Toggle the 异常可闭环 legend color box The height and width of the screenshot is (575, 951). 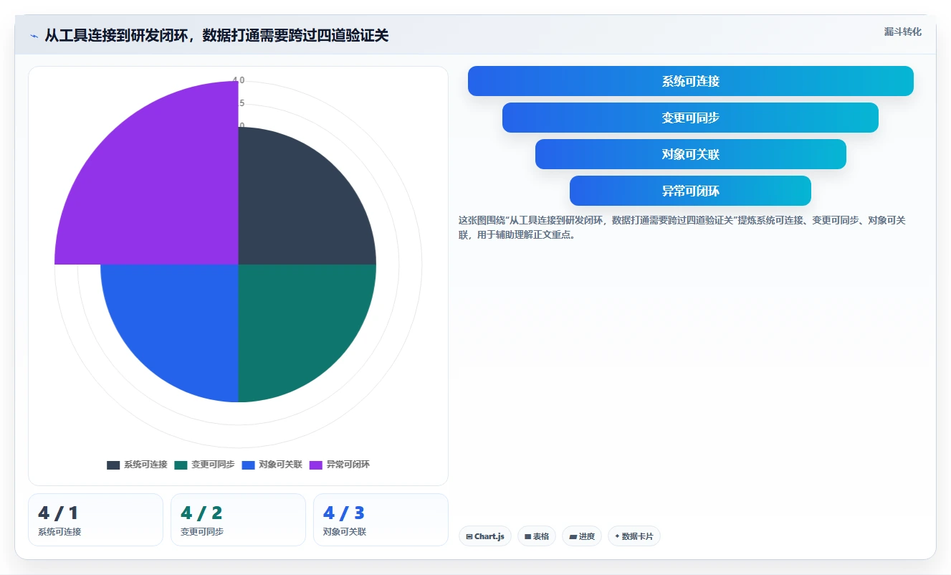[316, 465]
